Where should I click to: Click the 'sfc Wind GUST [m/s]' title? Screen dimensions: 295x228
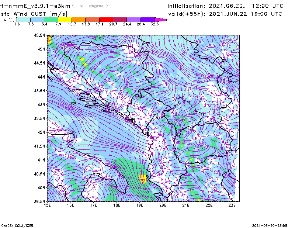[x=34, y=14]
